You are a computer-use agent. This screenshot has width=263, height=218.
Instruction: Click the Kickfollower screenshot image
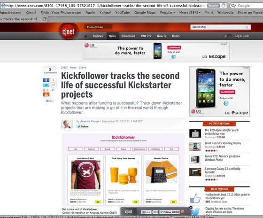coord(123,170)
